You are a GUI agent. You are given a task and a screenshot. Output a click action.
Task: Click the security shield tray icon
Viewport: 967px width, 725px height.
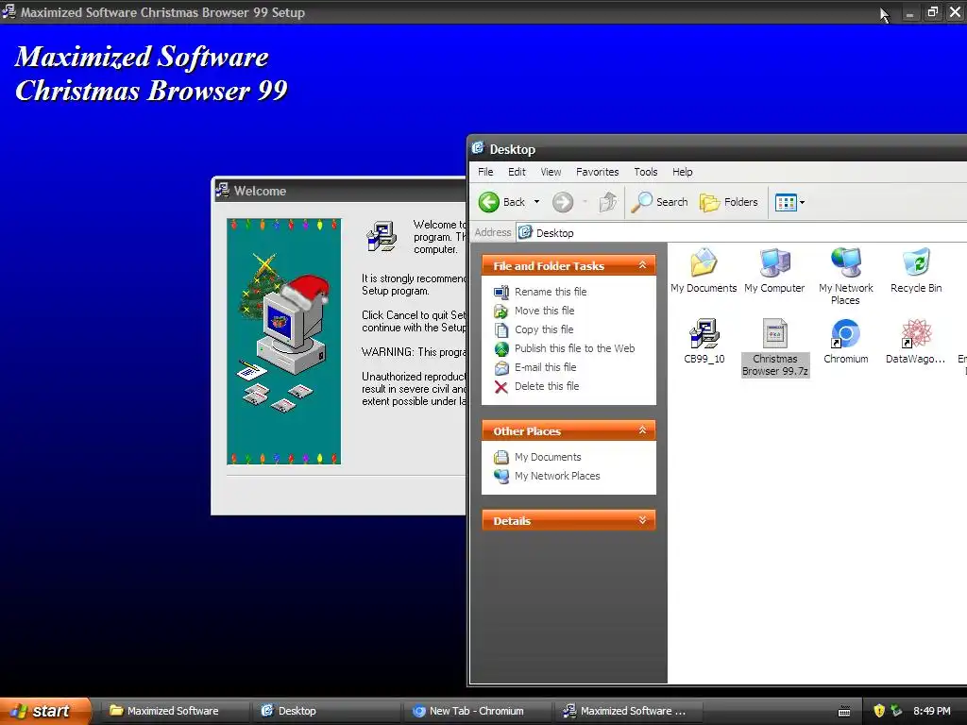click(x=879, y=711)
